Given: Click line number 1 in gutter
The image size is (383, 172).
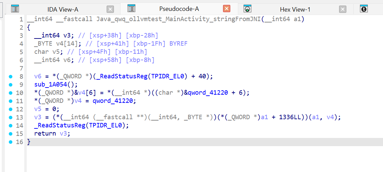Looking at the screenshot, I should (x=22, y=19).
